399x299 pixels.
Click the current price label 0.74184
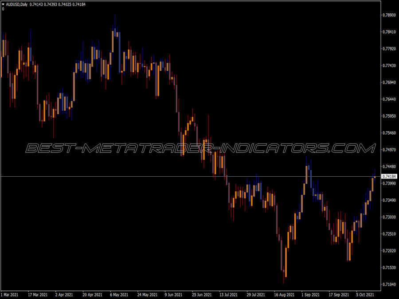coord(389,176)
